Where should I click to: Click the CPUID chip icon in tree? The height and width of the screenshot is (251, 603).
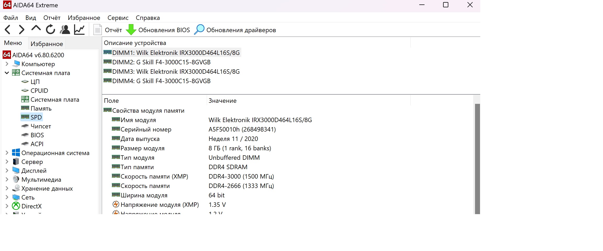[x=25, y=91]
